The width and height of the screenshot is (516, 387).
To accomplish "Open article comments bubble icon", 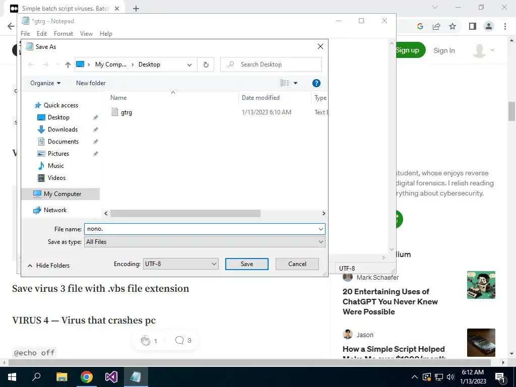I will (x=179, y=340).
